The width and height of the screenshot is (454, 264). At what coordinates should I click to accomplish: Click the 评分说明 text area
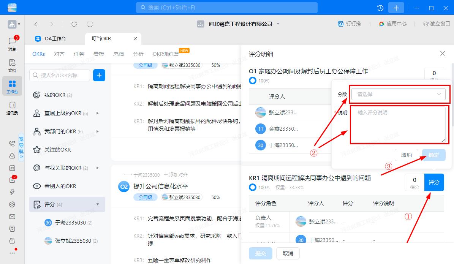coord(398,125)
